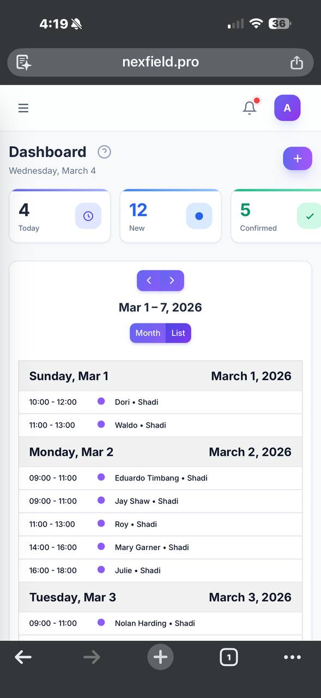This screenshot has height=698, width=321.
Task: Click the check icon on the Confirmed card
Action: tap(309, 215)
